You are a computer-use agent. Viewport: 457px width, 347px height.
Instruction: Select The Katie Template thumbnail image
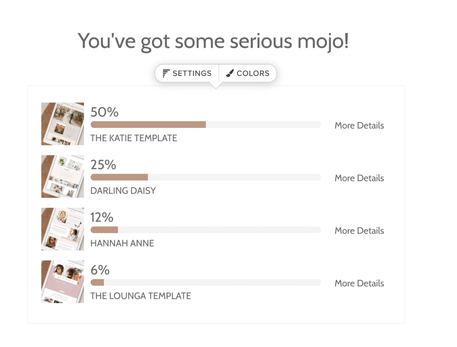point(62,124)
